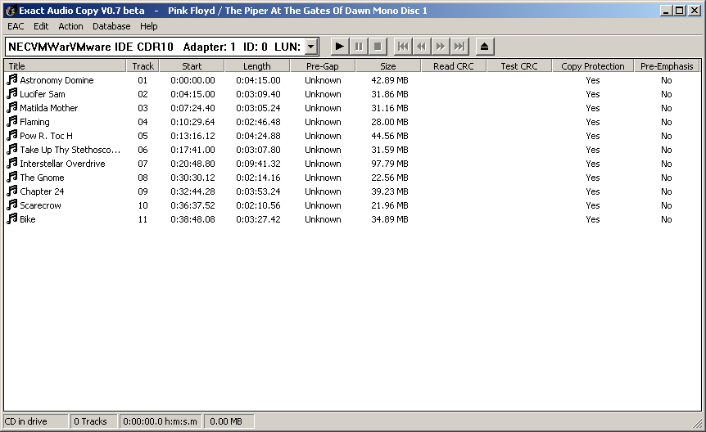706x432 pixels.
Task: Click music note icon beside Flaming
Action: tap(12, 121)
